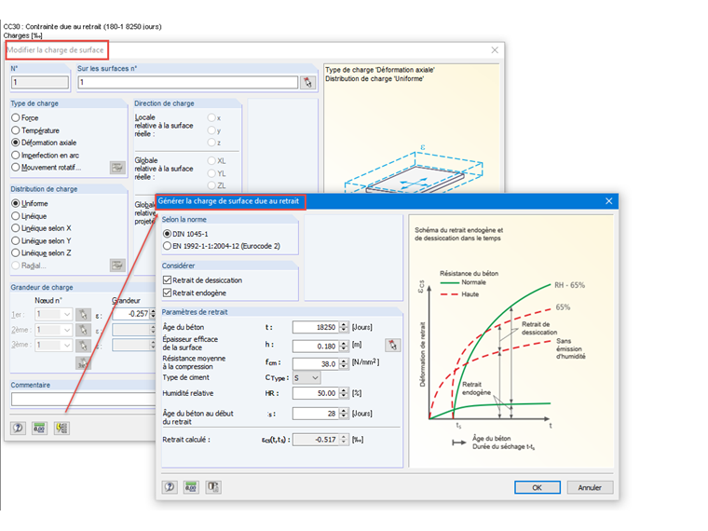Image resolution: width=708 pixels, height=531 pixels.
Task: Adjust épaisseur efficace h spinner
Action: pyautogui.click(x=344, y=347)
